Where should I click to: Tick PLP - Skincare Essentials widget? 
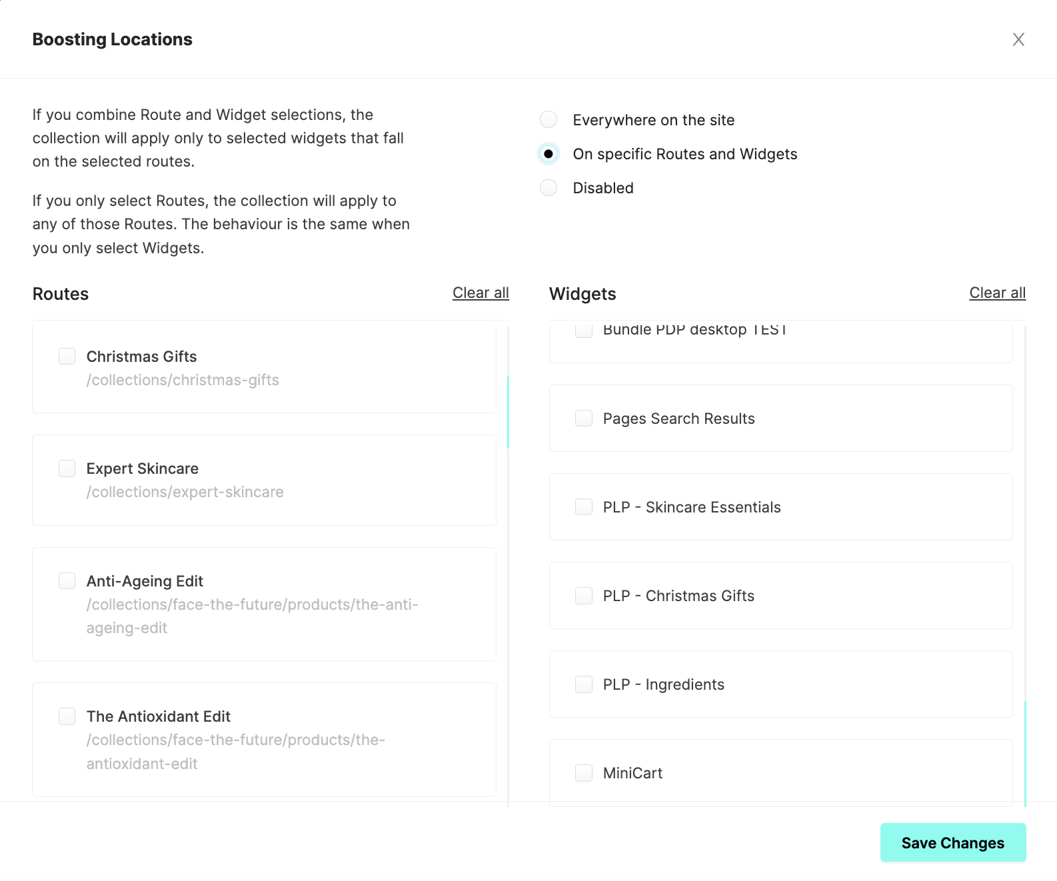pyautogui.click(x=584, y=507)
